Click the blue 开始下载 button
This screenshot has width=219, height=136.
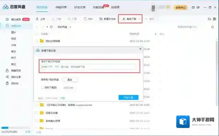tap(128, 97)
